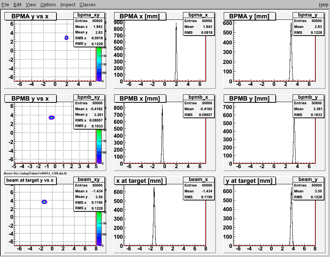This screenshot has height=257, width=330.
Task: Click the bpmb_xy stats box header
Action: pos(89,97)
